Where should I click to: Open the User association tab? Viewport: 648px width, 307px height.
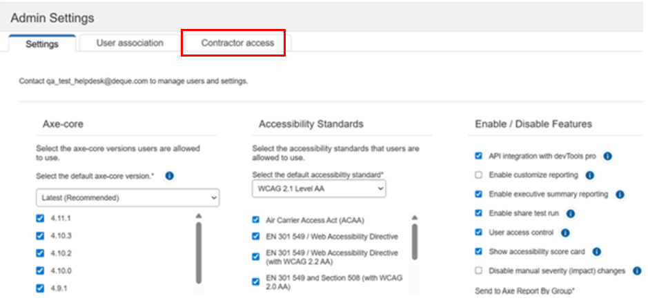point(130,43)
